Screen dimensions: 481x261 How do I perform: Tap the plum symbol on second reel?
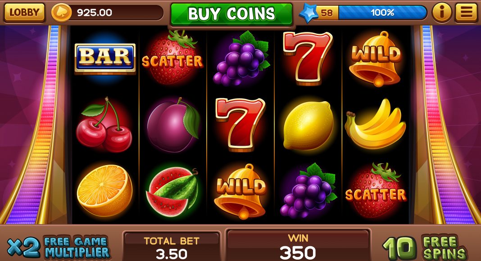coord(173,125)
